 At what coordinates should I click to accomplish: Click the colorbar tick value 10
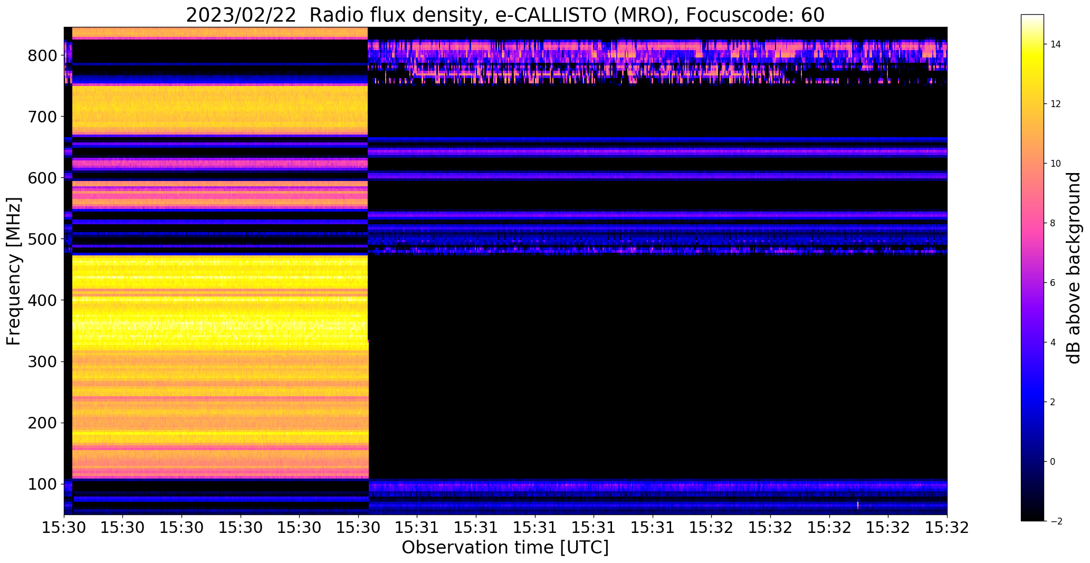[1056, 164]
